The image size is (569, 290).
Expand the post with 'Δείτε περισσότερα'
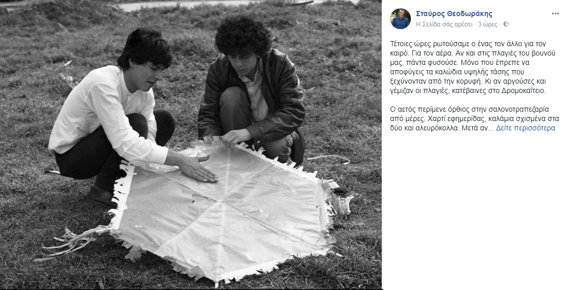[x=525, y=128]
